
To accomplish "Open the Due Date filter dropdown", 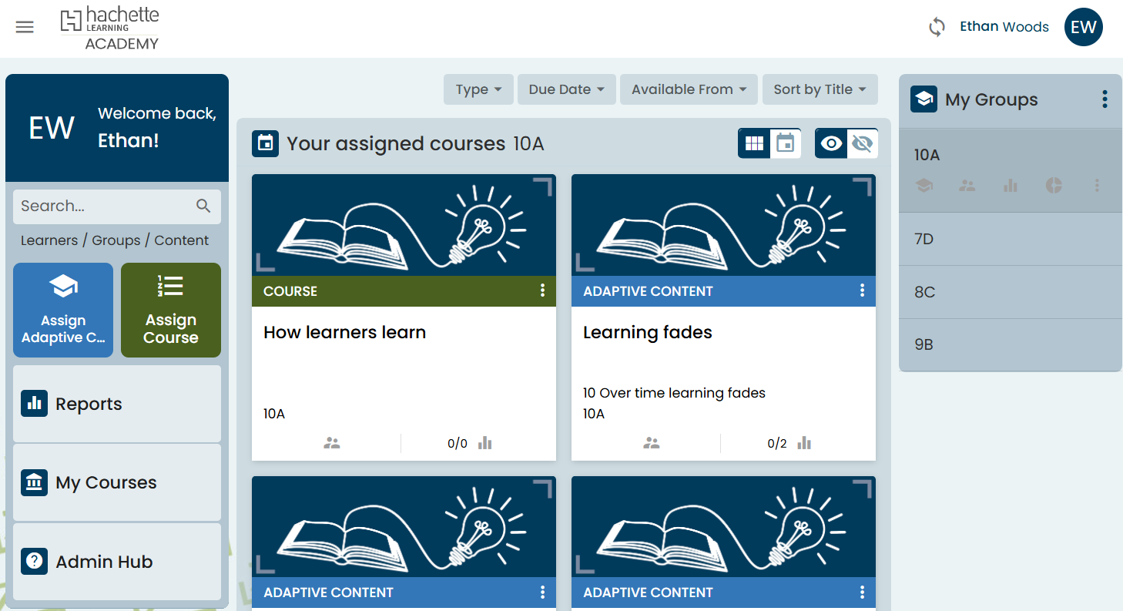I will tap(566, 89).
